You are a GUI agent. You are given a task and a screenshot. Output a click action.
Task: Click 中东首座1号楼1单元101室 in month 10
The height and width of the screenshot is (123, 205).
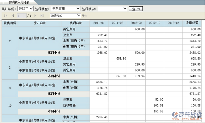tap(37, 103)
